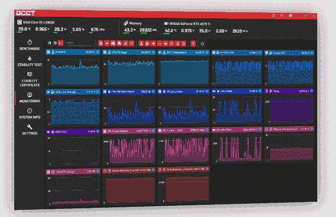Click the GPU power reading 35.0 W
Screen dimensions: 336x217
click(x=205, y=30)
